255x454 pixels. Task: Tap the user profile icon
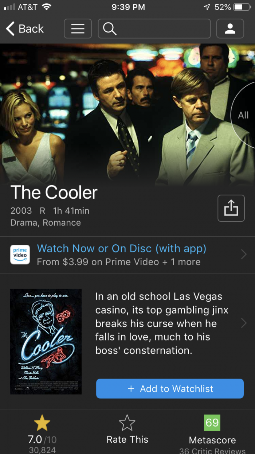230,28
